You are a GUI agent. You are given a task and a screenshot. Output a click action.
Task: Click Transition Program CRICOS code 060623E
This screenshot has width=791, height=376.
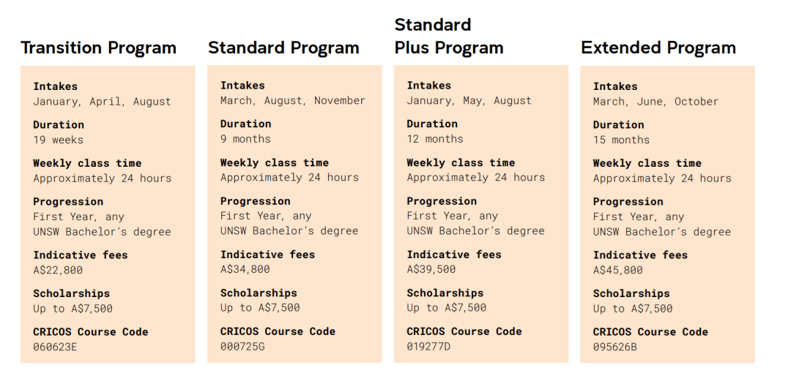55,347
